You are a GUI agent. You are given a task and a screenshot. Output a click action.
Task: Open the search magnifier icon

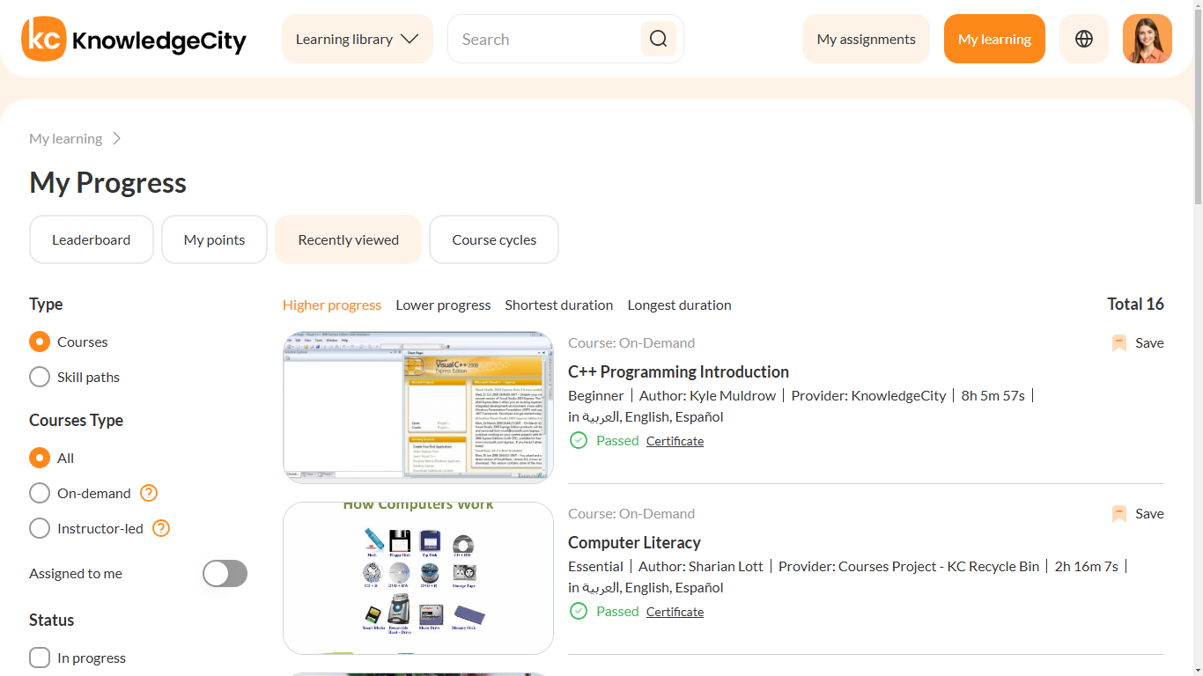[658, 39]
